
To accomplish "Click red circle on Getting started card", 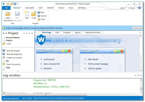I will (x=69, y=51).
